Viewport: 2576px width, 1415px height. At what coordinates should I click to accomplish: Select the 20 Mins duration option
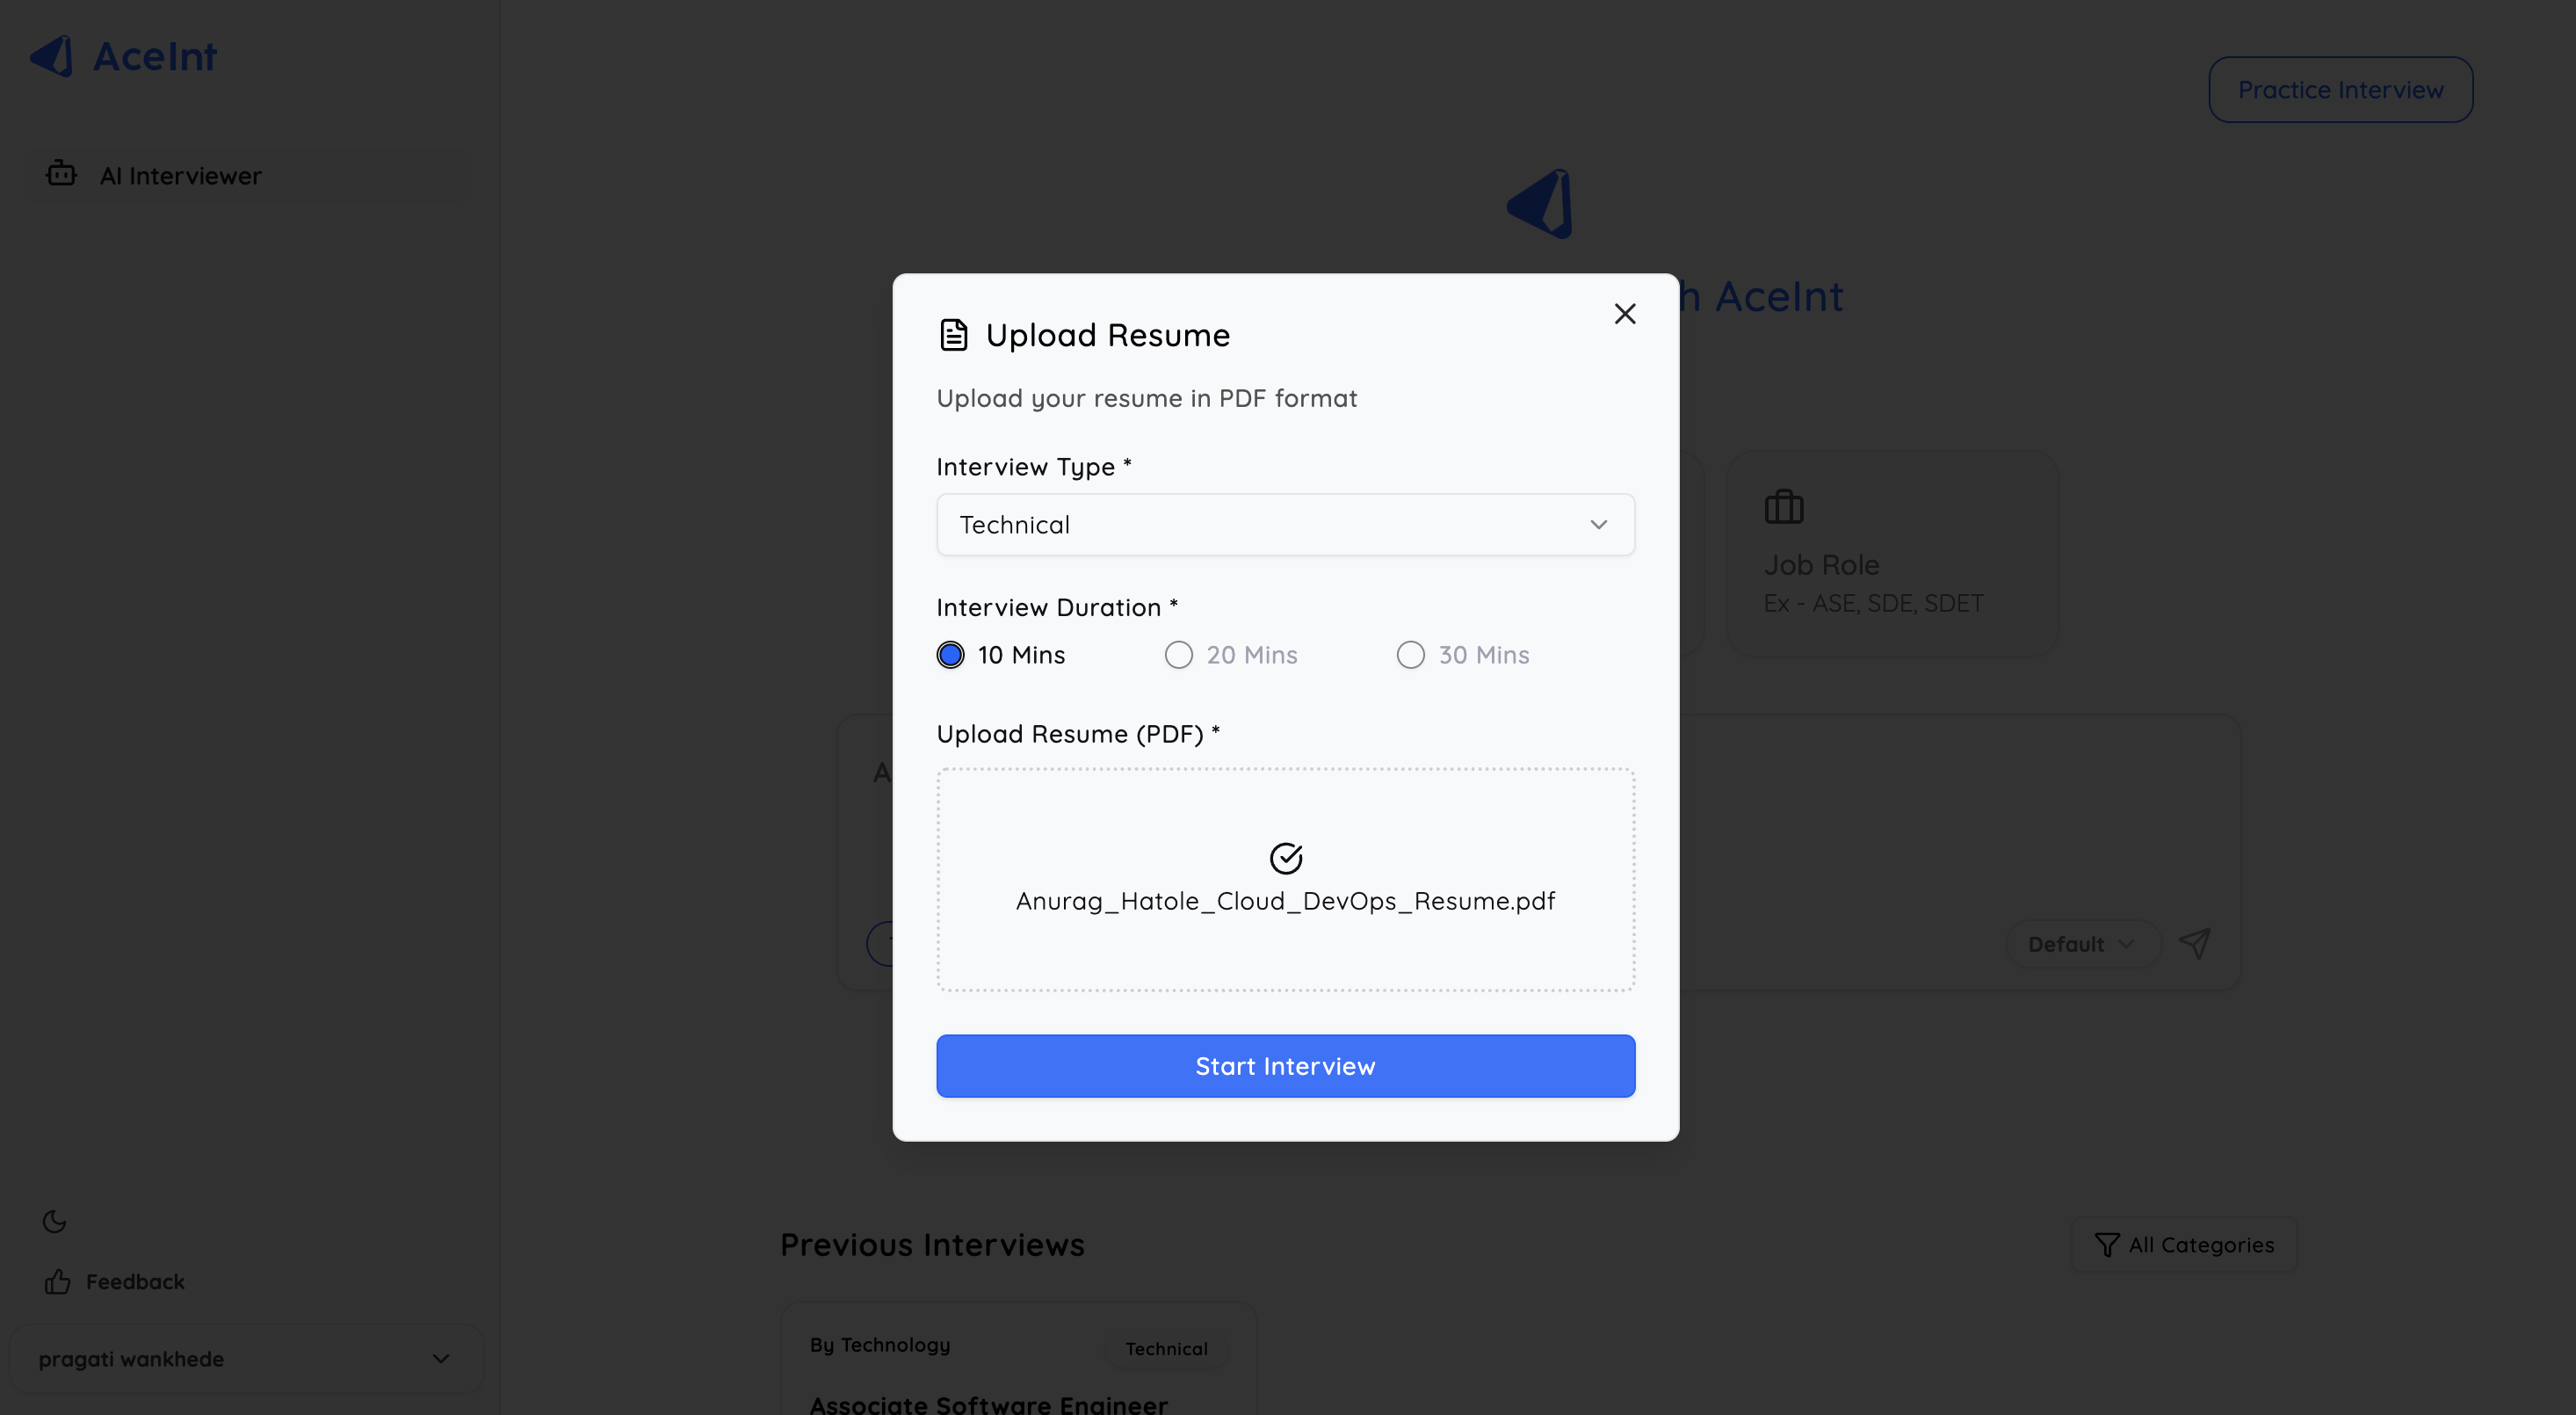coord(1179,655)
